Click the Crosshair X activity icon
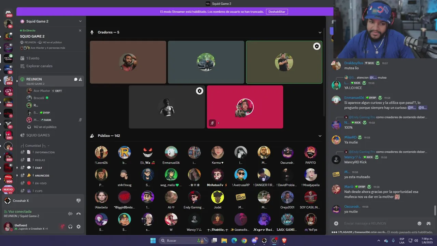Image resolution: width=437 pixels, height=246 pixels. [x=8, y=201]
